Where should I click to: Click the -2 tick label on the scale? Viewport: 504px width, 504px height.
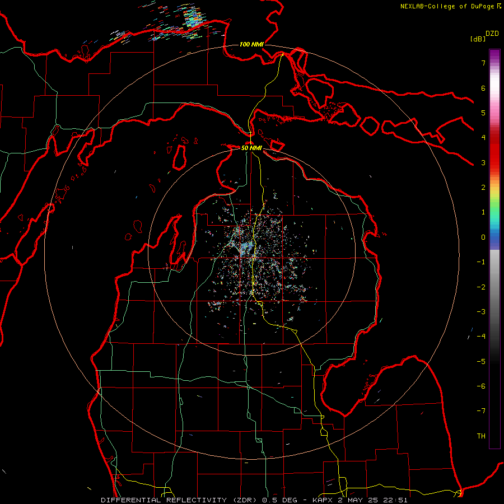click(481, 287)
